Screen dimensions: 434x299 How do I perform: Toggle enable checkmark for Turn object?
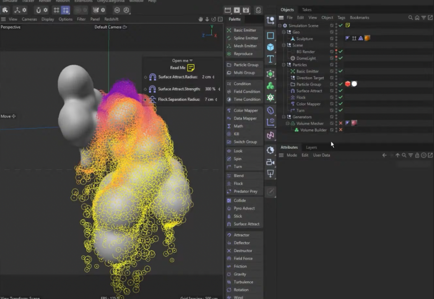(341, 110)
